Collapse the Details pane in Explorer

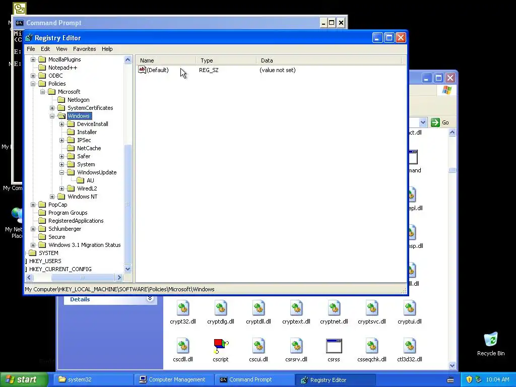point(150,298)
